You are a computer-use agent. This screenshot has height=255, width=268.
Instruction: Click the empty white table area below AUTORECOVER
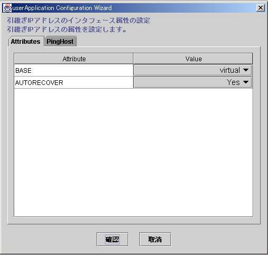(x=133, y=153)
